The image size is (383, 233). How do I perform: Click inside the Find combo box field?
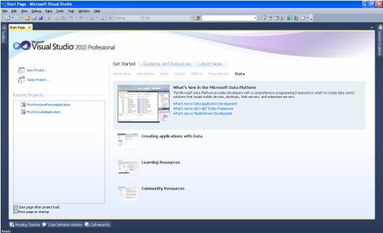[227, 18]
